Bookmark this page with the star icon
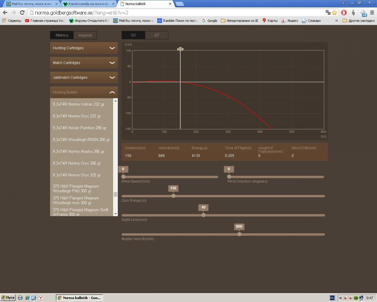The image size is (377, 302). tap(334, 13)
